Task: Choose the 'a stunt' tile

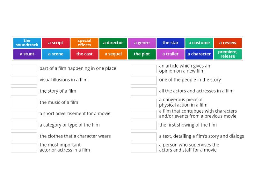Action: tap(27, 54)
